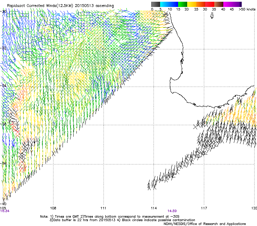Click the purple time label '14:59'
The width and height of the screenshot is (257, 226).
click(x=172, y=211)
